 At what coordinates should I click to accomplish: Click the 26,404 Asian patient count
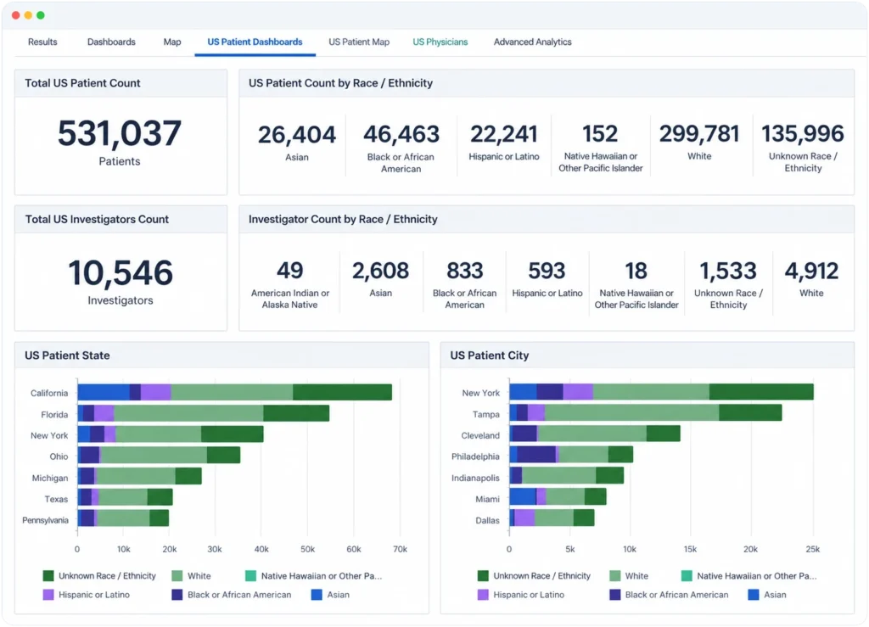[x=296, y=135]
